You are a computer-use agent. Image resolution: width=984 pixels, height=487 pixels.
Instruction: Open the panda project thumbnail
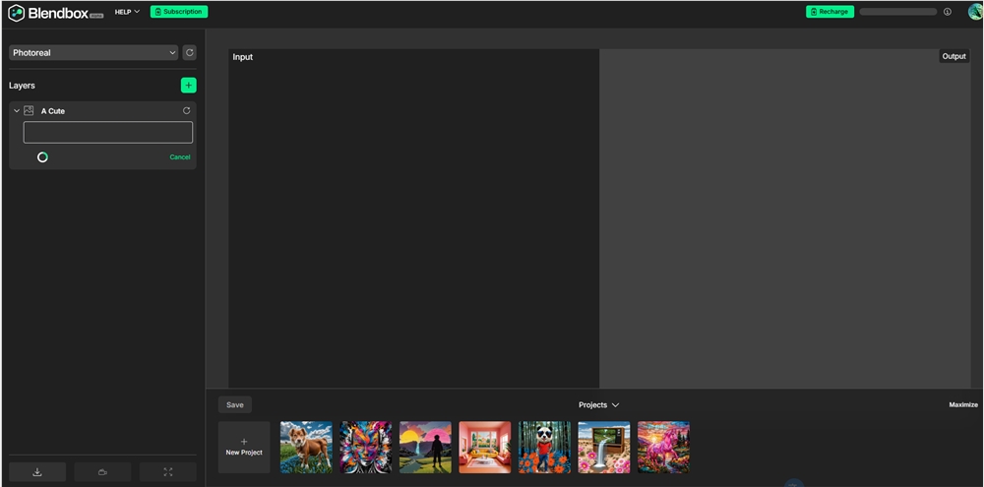click(x=544, y=448)
